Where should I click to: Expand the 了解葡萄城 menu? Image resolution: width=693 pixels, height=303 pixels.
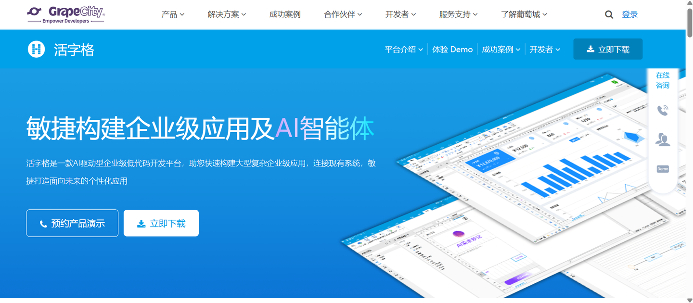click(x=524, y=14)
